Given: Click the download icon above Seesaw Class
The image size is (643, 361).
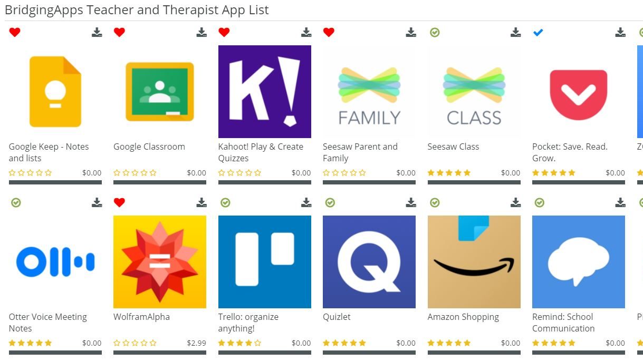Looking at the screenshot, I should 515,33.
